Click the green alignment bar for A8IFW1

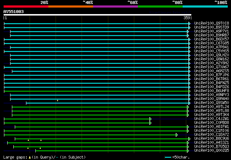click(x=101, y=127)
